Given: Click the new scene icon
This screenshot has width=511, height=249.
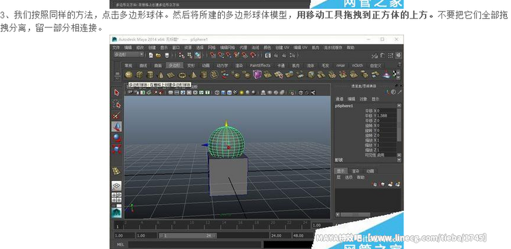Looking at the screenshot, I should click(151, 55).
